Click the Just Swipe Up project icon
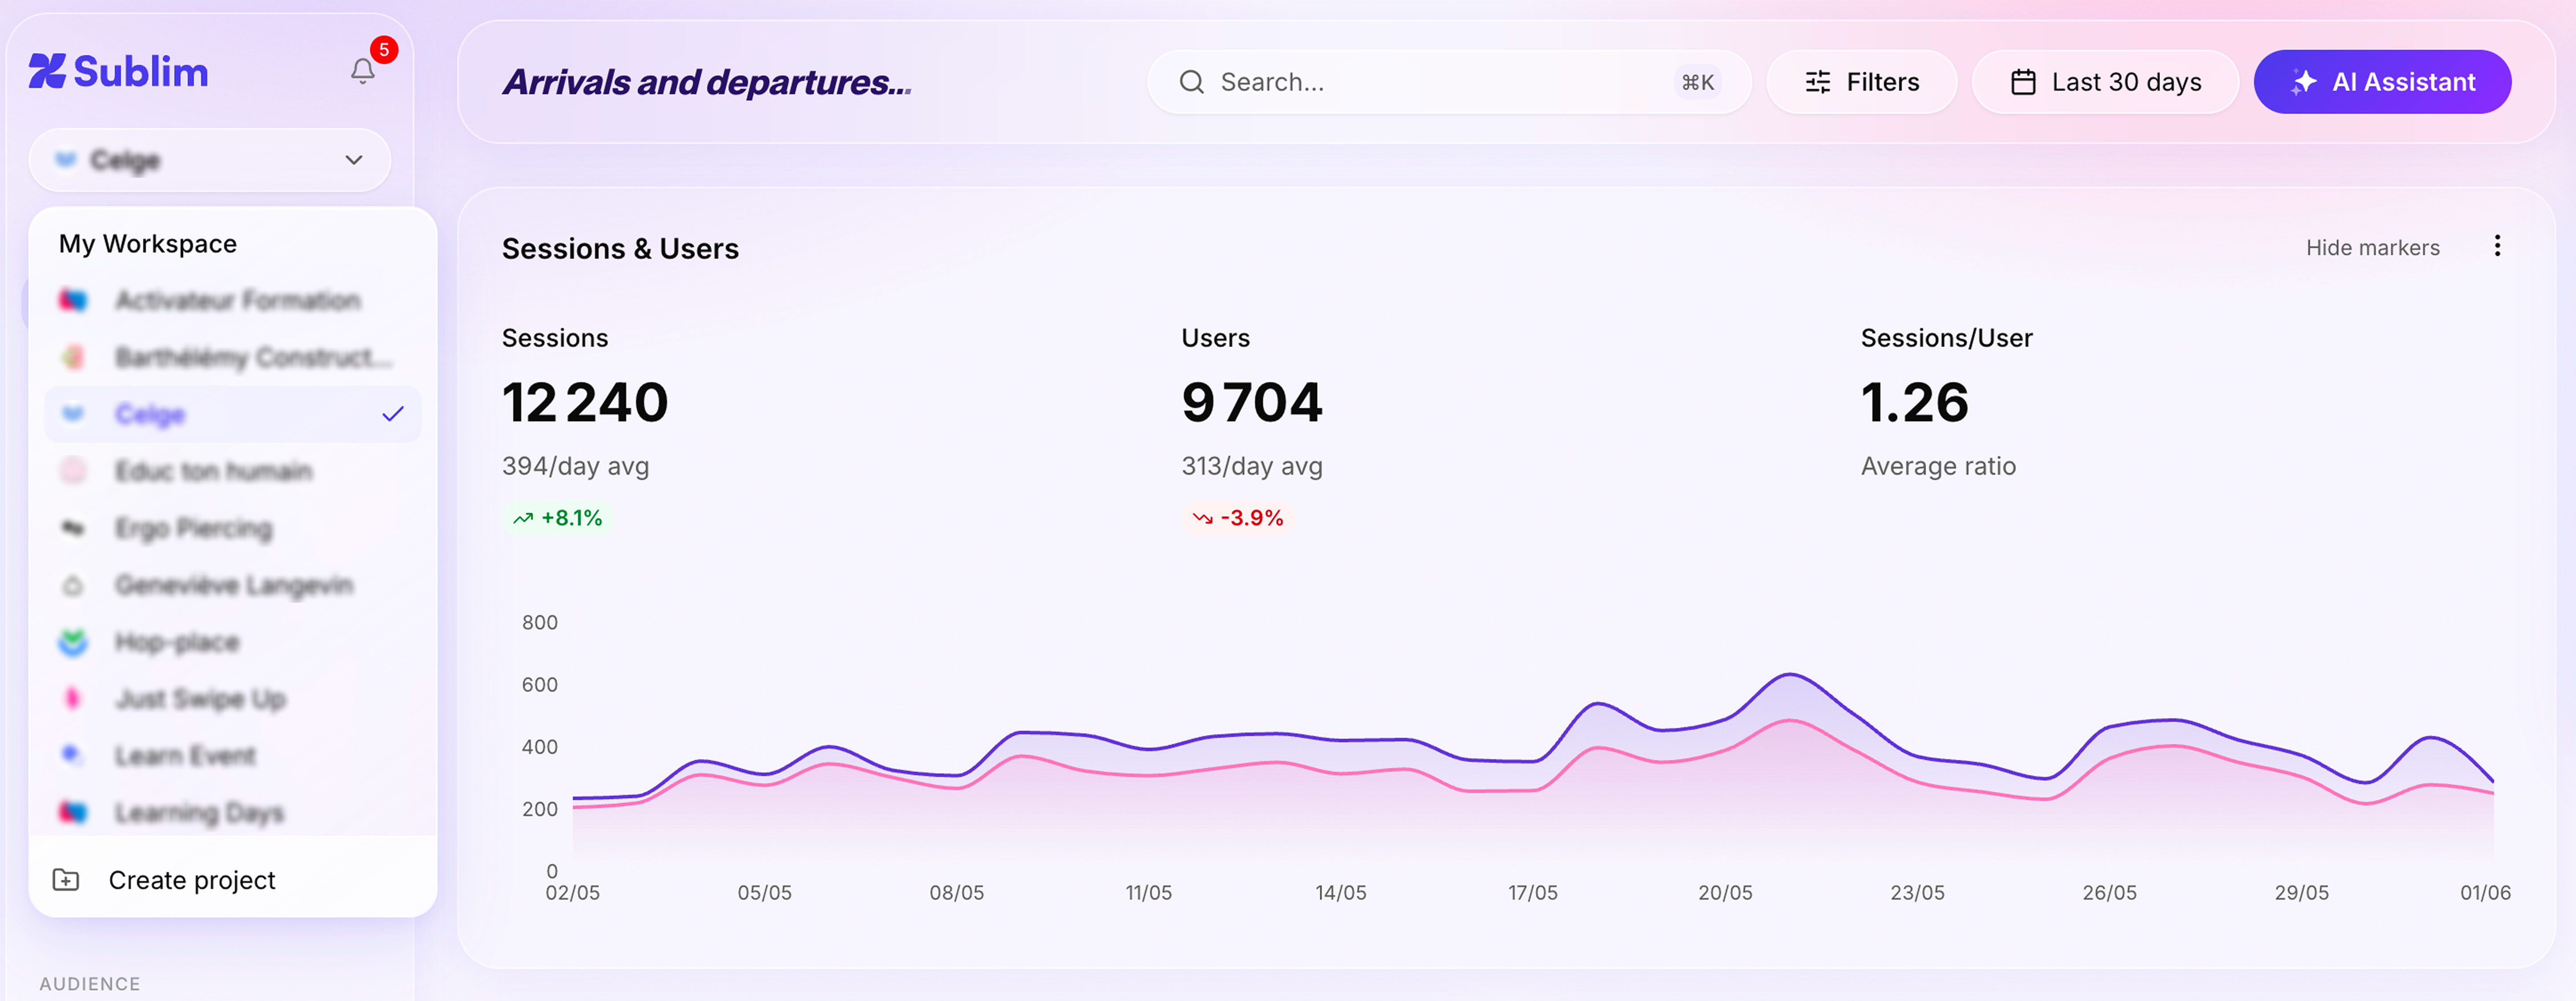The image size is (2576, 1001). 73,698
